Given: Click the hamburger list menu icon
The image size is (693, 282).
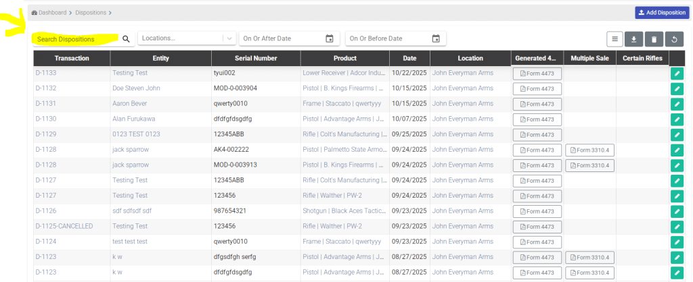Looking at the screenshot, I should pos(615,40).
